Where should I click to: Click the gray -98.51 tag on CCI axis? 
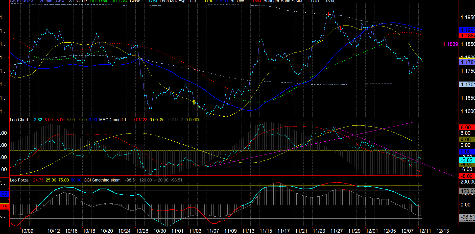(467, 217)
